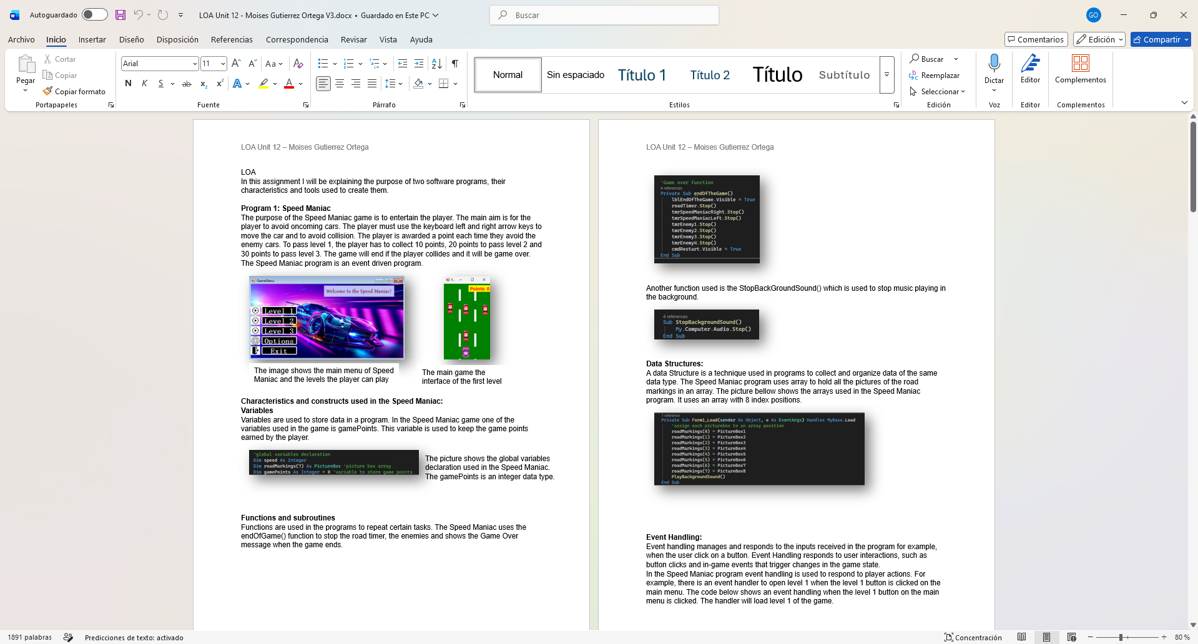
Task: Switch to Web Layout view in status bar
Action: pyautogui.click(x=1071, y=637)
